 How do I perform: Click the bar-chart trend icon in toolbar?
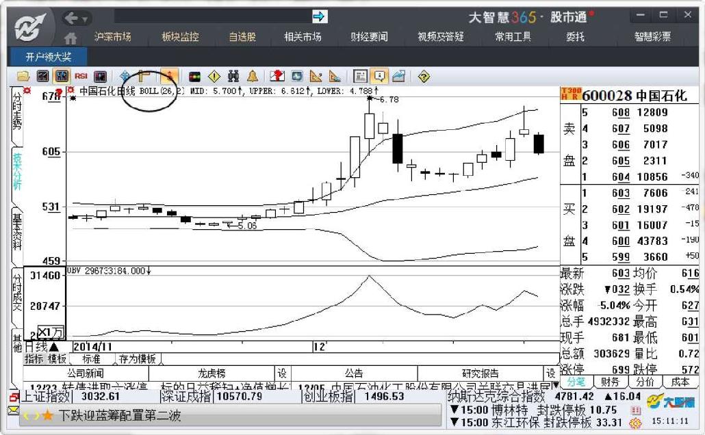[42, 77]
